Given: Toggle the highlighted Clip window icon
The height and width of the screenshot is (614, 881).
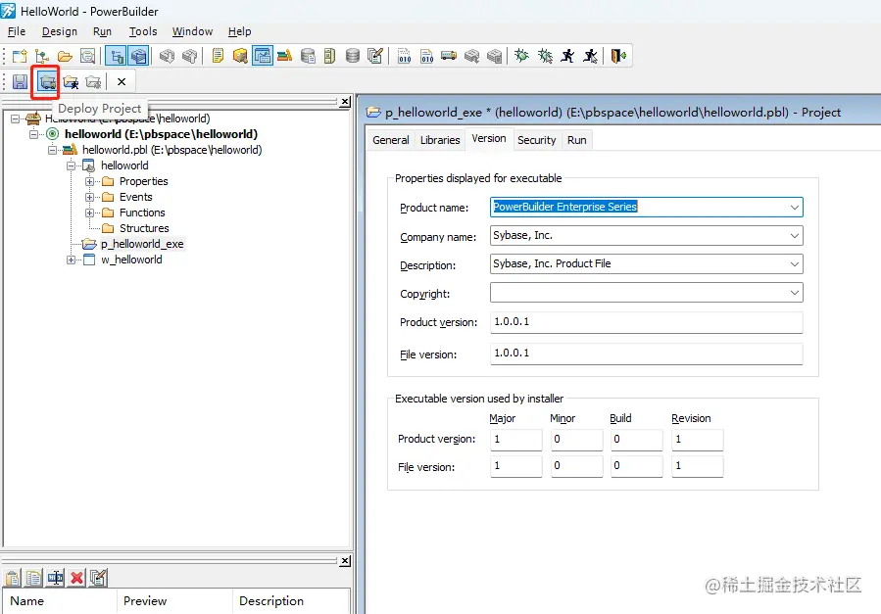Looking at the screenshot, I should coord(263,56).
